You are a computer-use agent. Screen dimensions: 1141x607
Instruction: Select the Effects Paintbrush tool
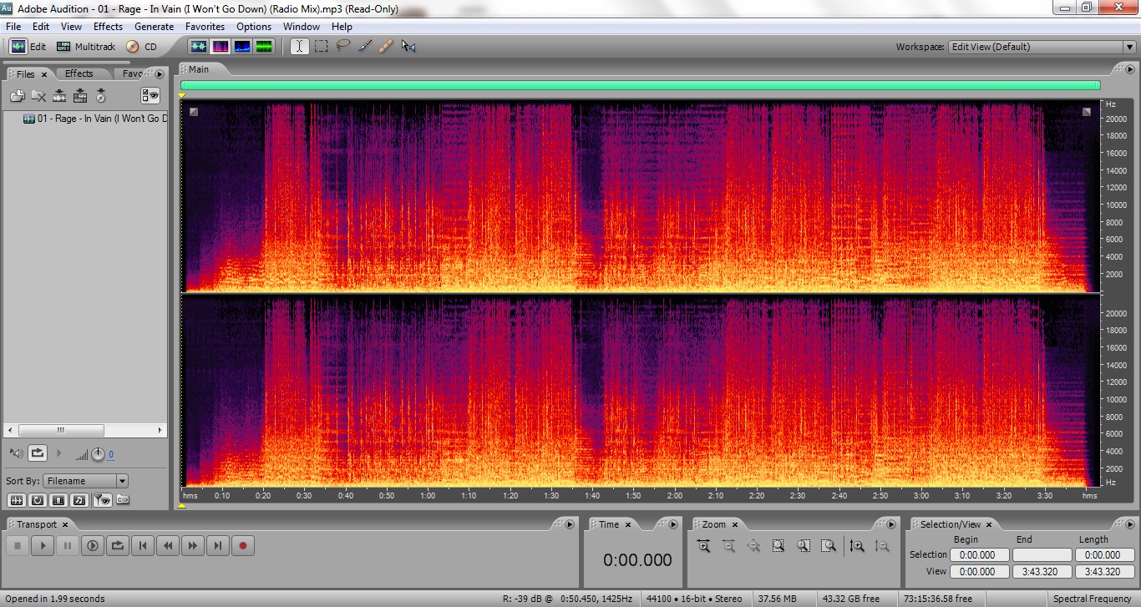click(364, 47)
